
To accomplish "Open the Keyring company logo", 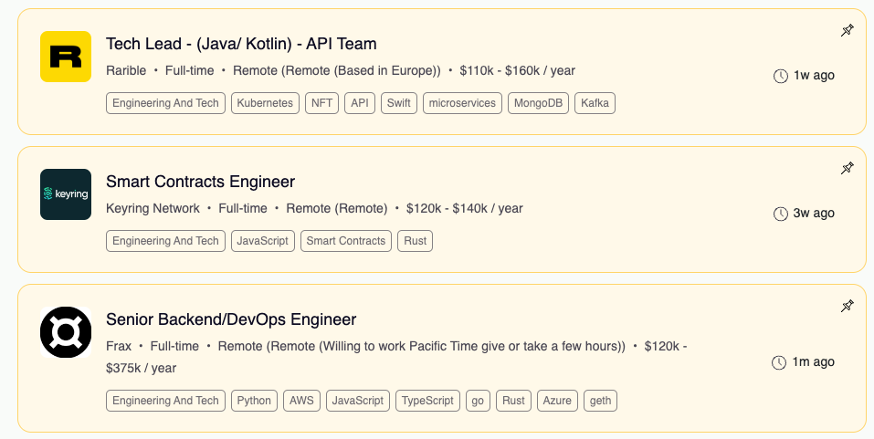I will 66,194.
